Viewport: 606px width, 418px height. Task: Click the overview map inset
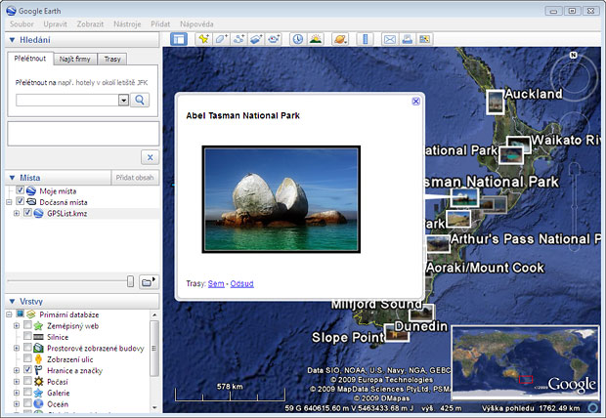[x=525, y=362]
